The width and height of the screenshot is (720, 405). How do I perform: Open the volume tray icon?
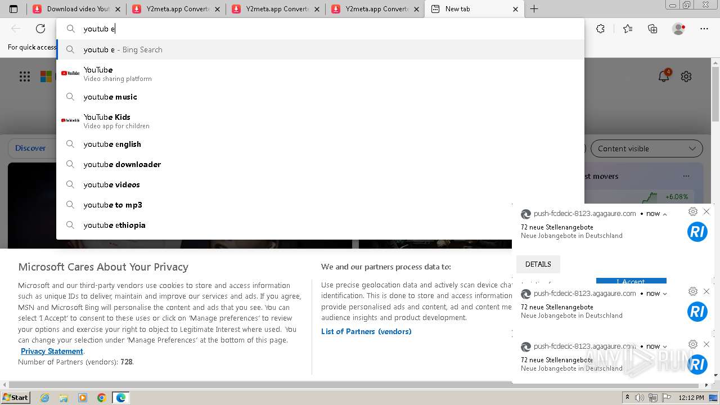tap(640, 398)
